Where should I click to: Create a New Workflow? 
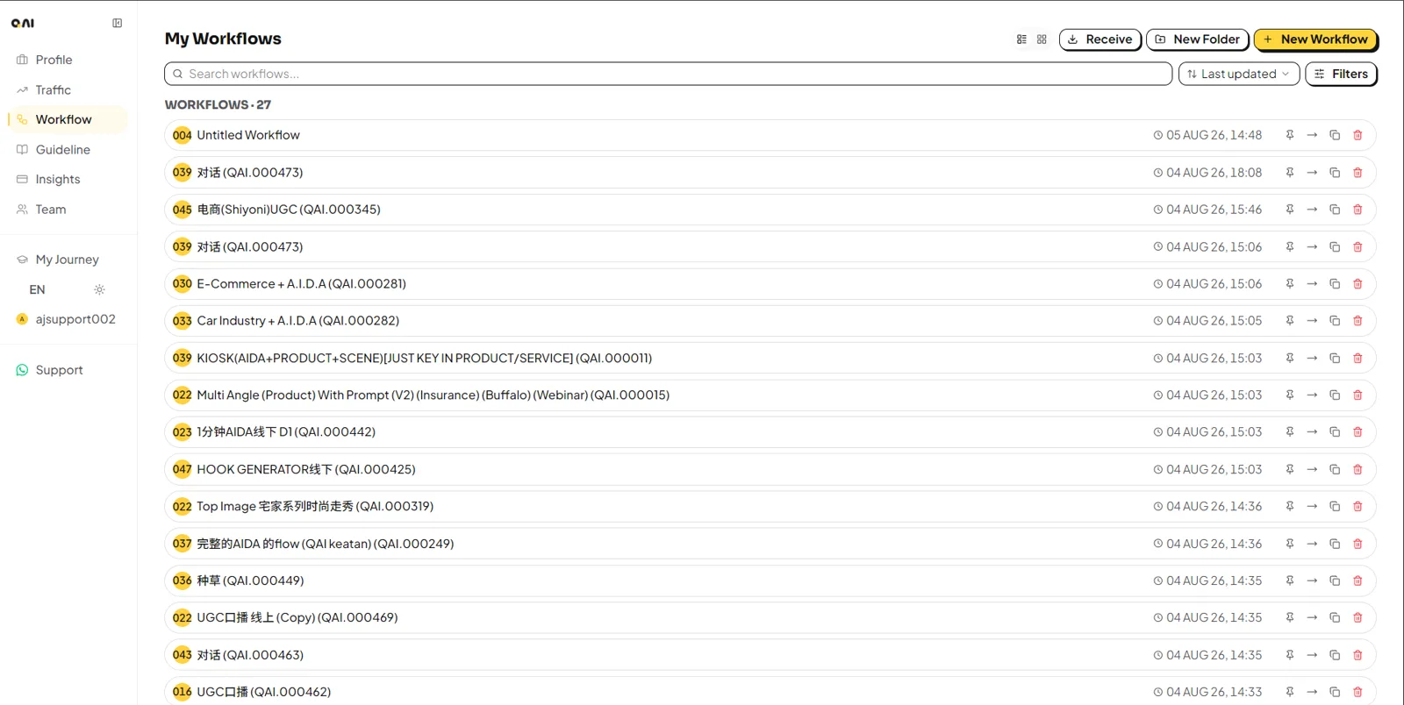[1315, 39]
